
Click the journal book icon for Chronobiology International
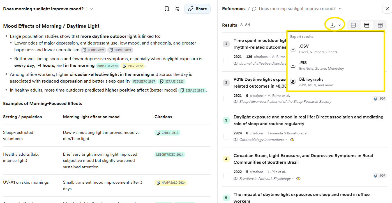236,140
